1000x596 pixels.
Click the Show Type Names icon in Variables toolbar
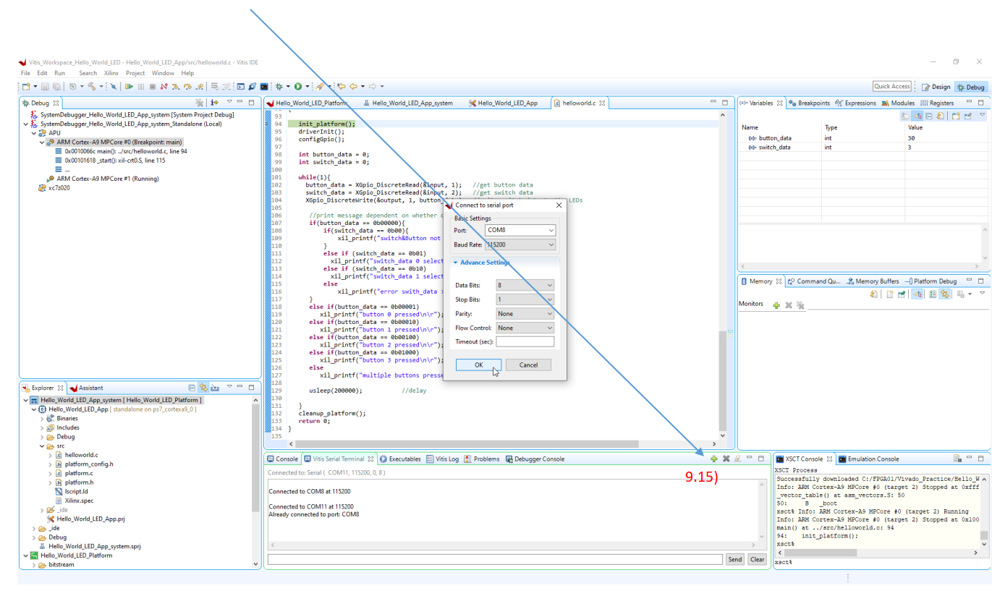point(904,116)
